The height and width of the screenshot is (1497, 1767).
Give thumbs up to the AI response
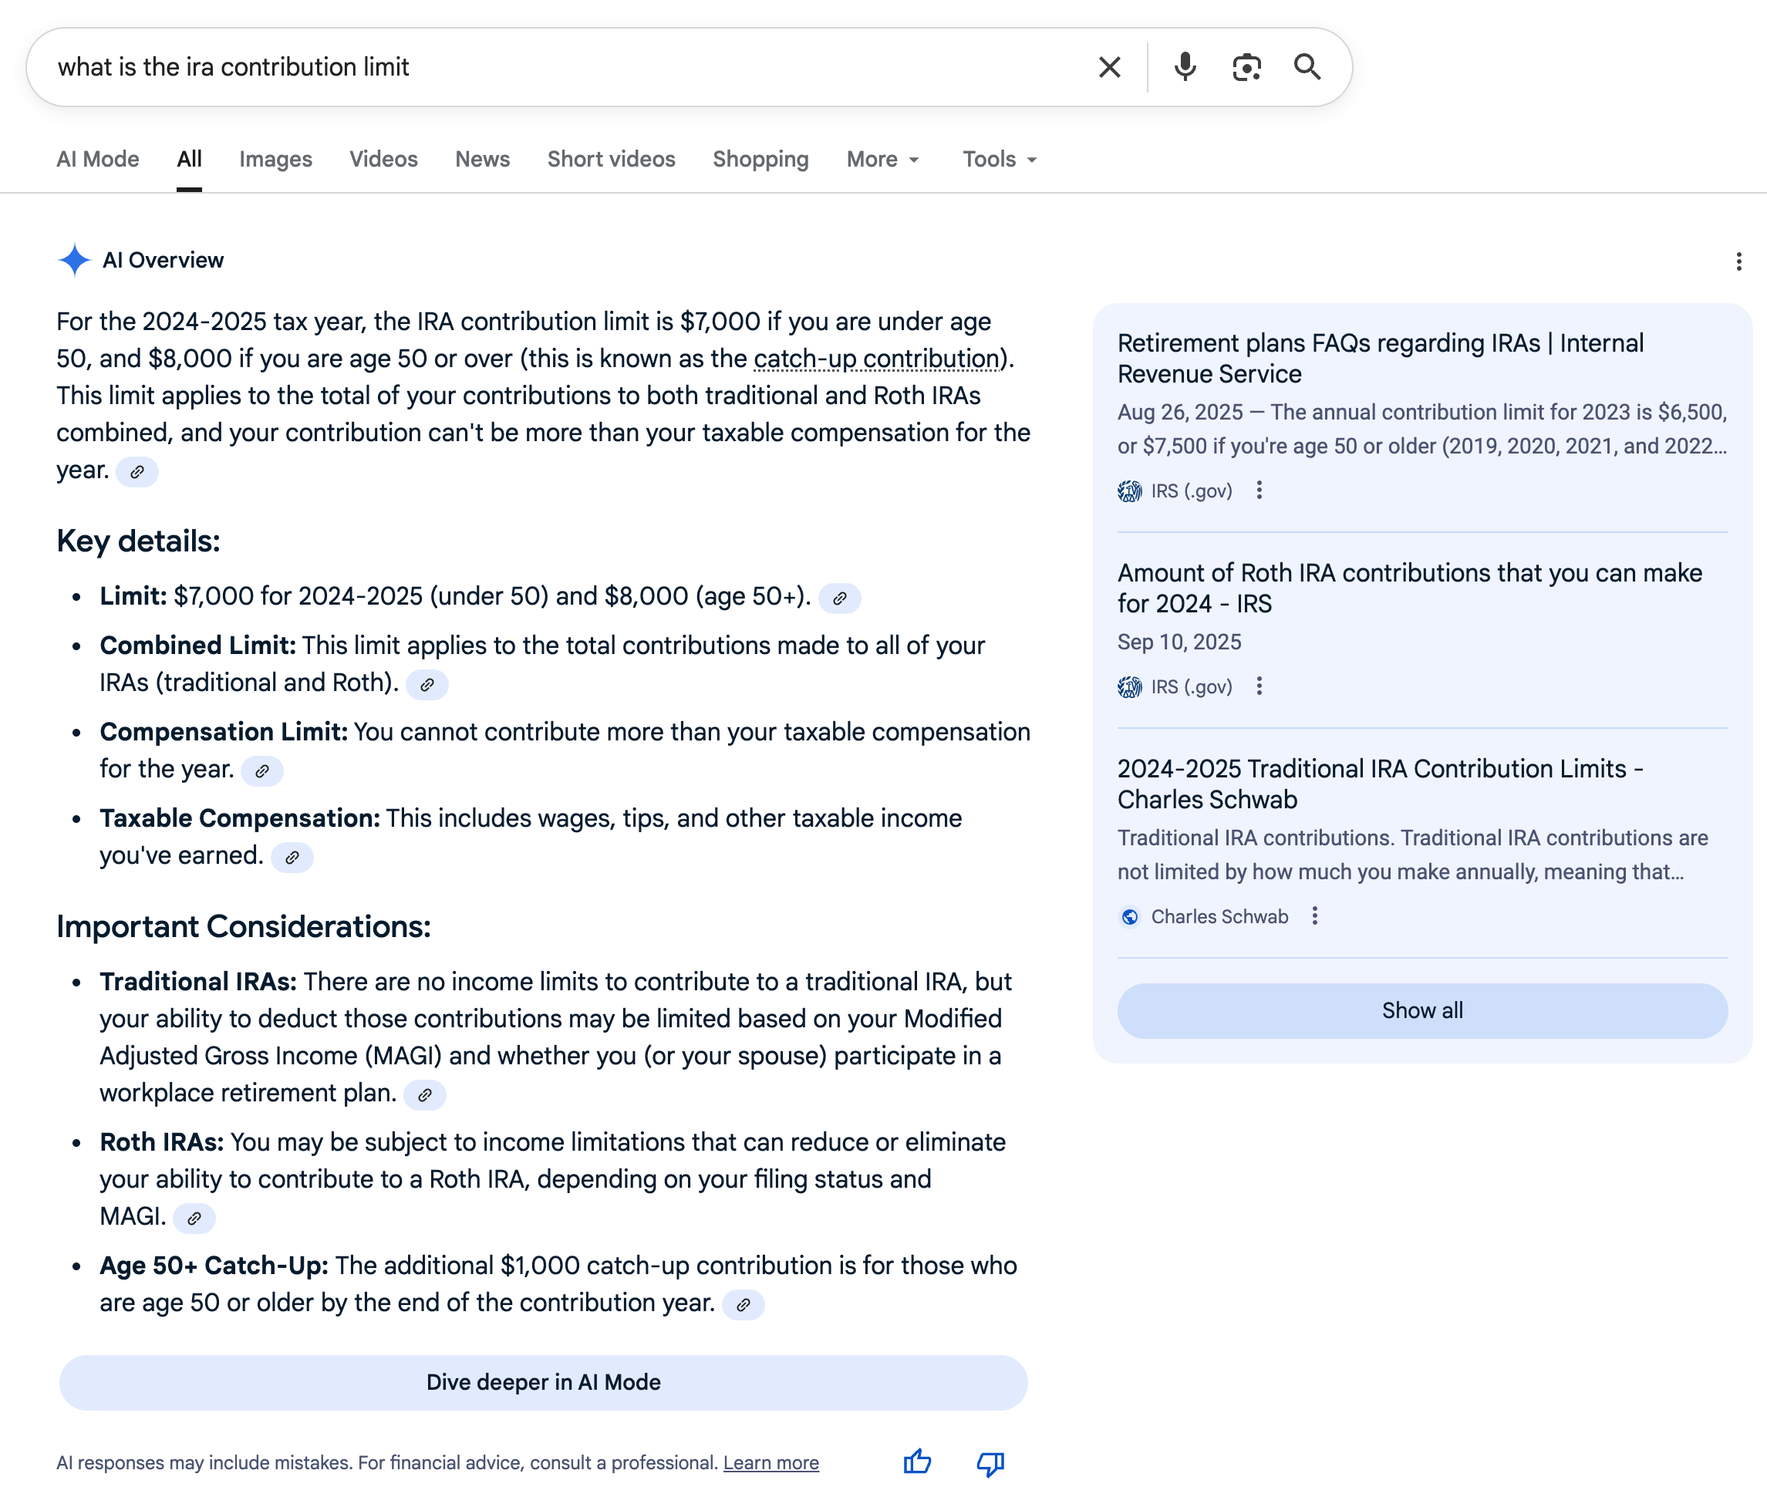pyautogui.click(x=916, y=1462)
